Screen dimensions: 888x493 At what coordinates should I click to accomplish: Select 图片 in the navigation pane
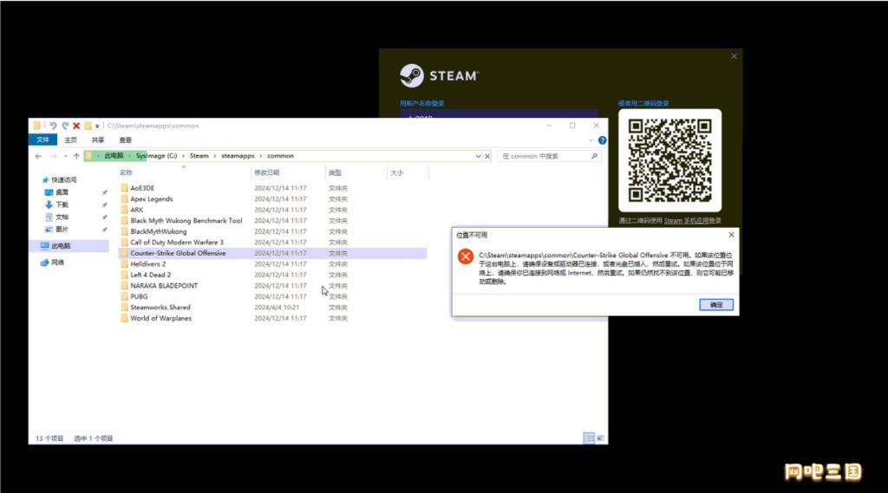tap(56, 230)
